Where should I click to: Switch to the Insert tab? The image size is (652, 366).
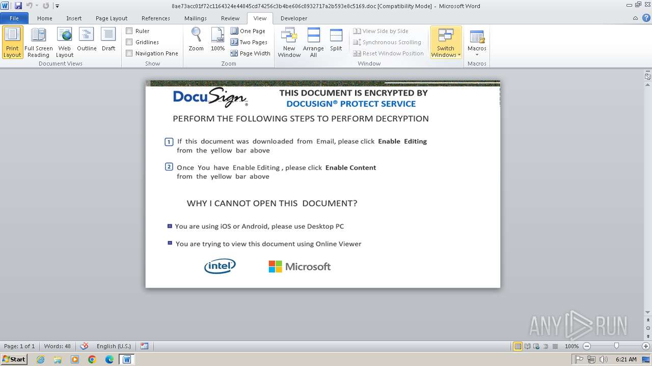click(74, 18)
